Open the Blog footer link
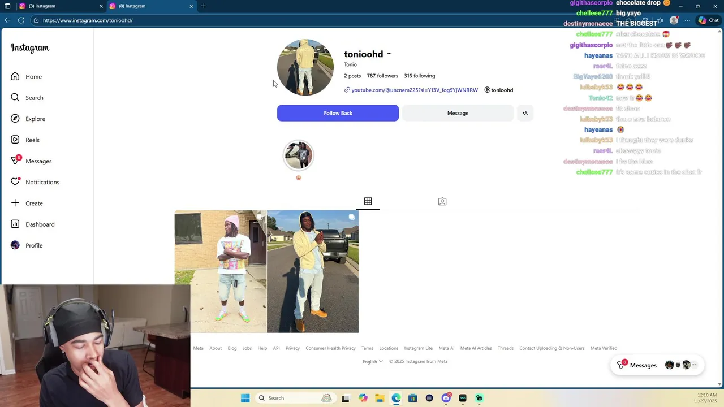The height and width of the screenshot is (407, 724). [232, 348]
